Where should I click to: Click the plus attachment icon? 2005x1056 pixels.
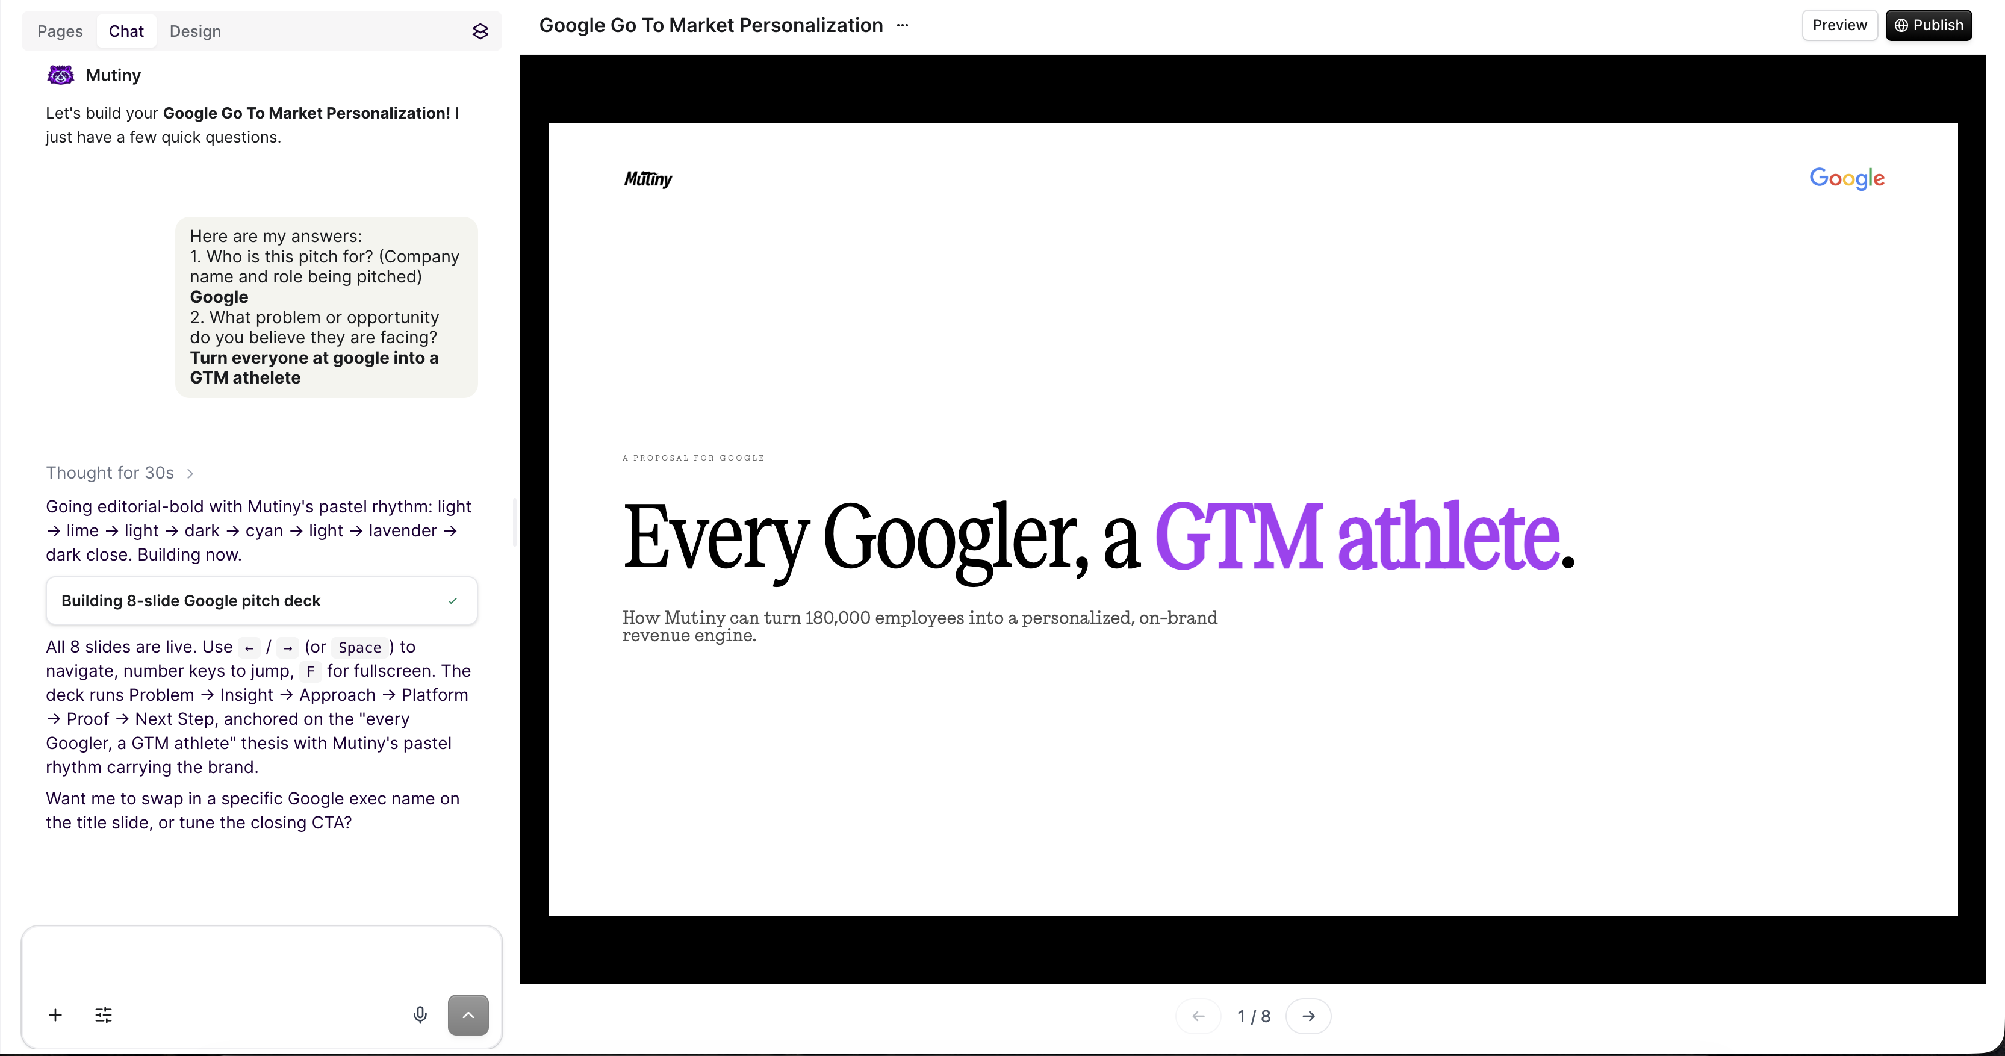pos(55,1014)
